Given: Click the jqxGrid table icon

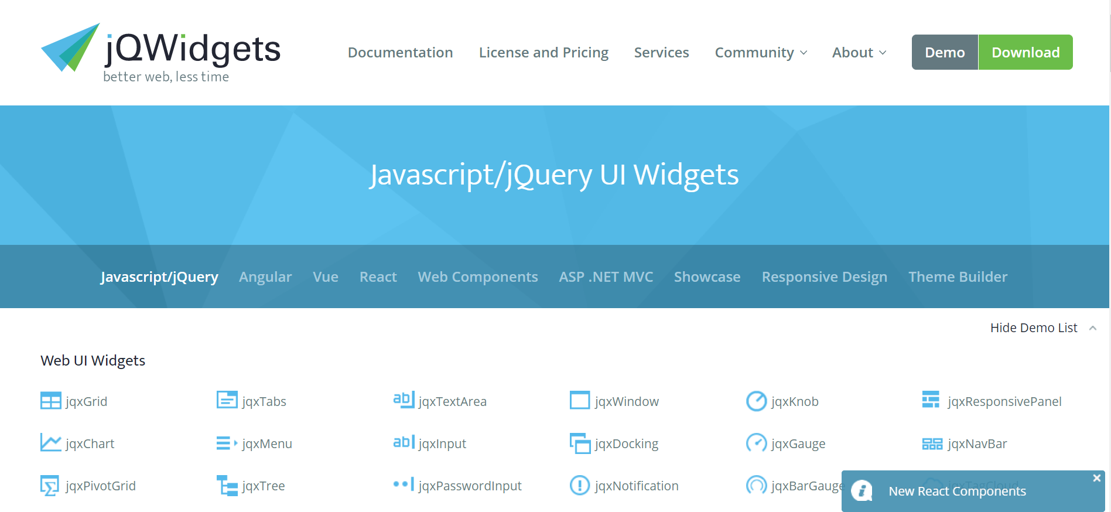Looking at the screenshot, I should tap(50, 401).
